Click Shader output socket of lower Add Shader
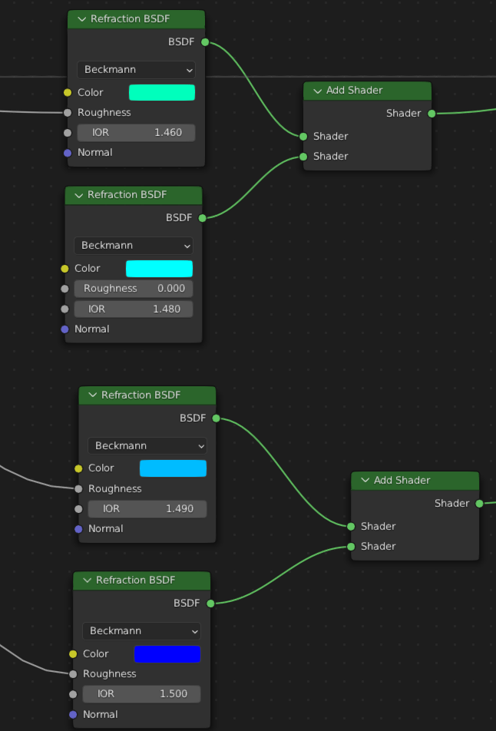The image size is (496, 731). [479, 504]
